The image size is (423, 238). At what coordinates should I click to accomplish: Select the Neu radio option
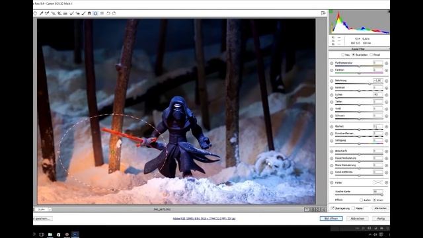point(343,55)
